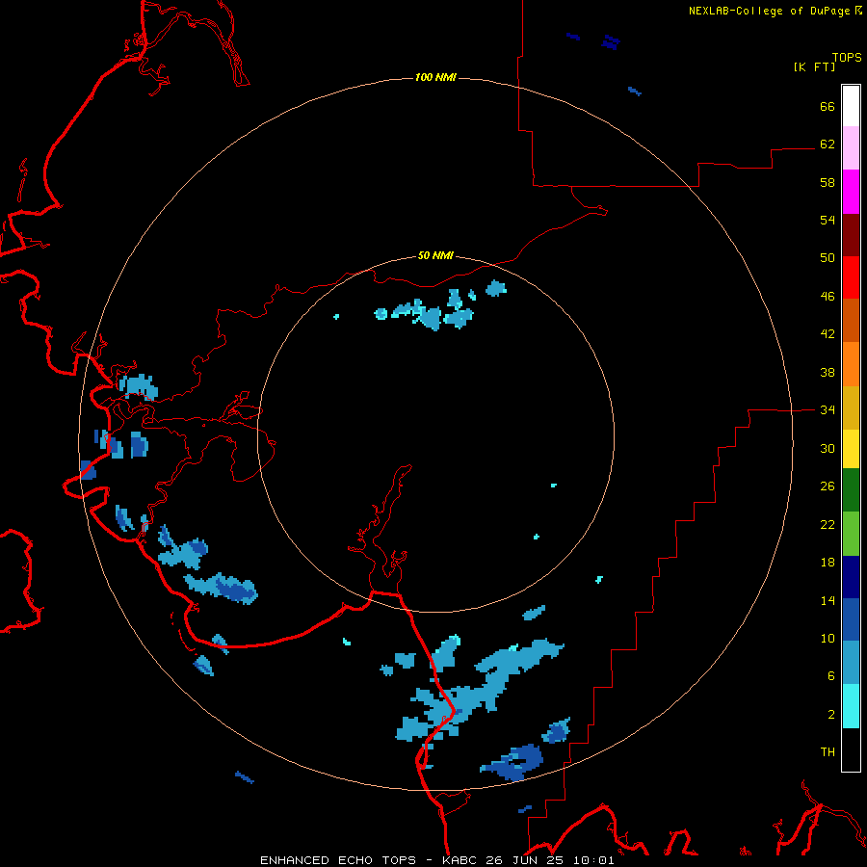867x867 pixels.
Task: Click the white 66 kft legend swatch
Action: (x=851, y=106)
